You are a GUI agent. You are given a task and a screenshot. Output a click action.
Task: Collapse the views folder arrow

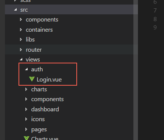coord(21,59)
